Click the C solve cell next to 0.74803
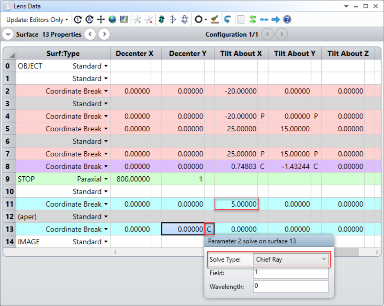The image size is (384, 306). point(263,167)
